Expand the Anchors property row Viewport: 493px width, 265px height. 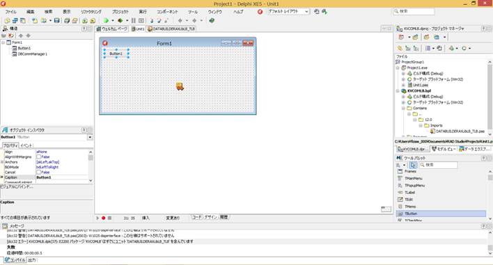(2, 162)
